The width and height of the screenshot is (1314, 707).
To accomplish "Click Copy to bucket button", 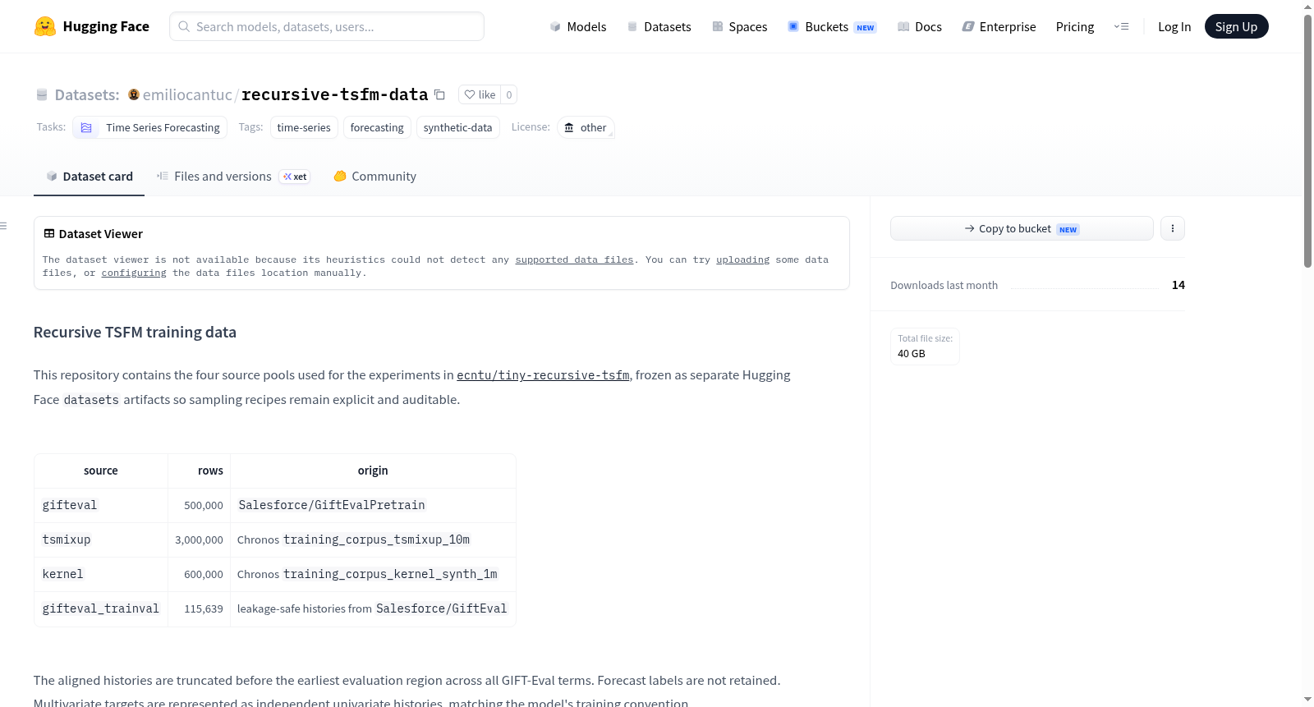I will [1022, 228].
